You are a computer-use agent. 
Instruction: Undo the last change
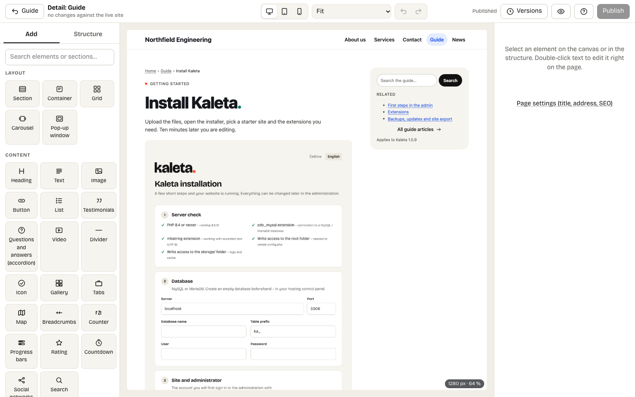point(403,11)
